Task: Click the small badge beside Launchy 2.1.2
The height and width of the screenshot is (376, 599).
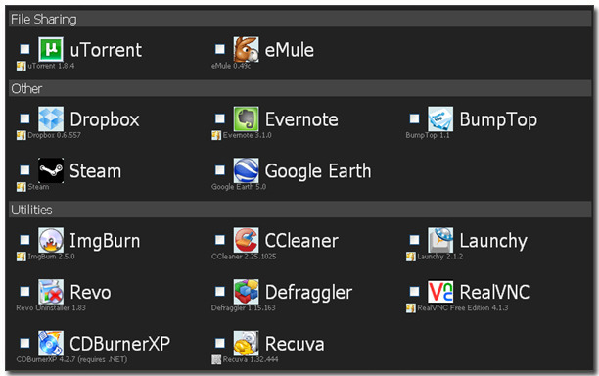Action: pyautogui.click(x=411, y=257)
